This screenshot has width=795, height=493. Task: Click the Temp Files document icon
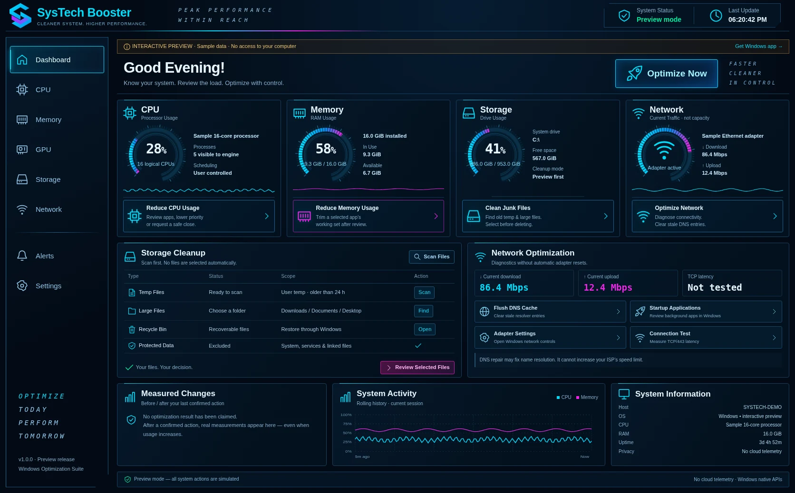[x=132, y=293]
